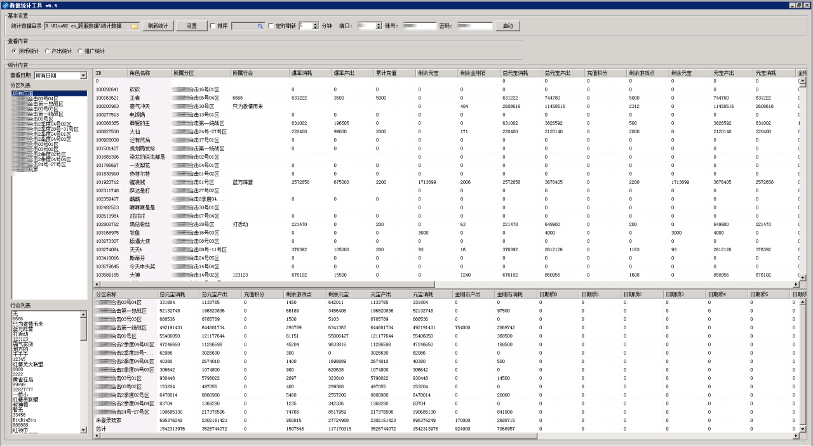Toggle the 定时刷新 checkbox

tap(271, 26)
